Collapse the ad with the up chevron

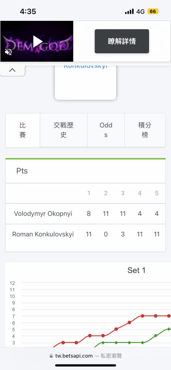pos(12,70)
